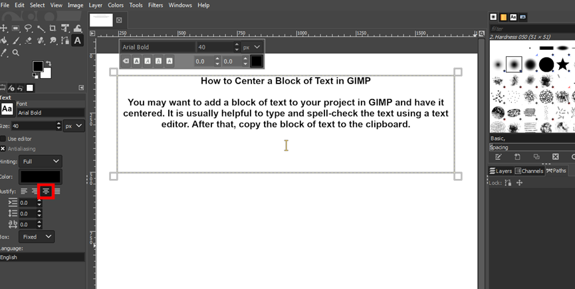Select the Paths tool

coord(65,40)
